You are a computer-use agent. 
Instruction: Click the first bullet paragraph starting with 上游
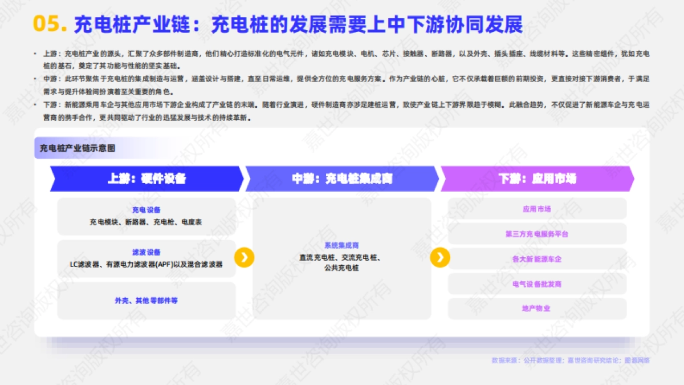pyautogui.click(x=342, y=59)
